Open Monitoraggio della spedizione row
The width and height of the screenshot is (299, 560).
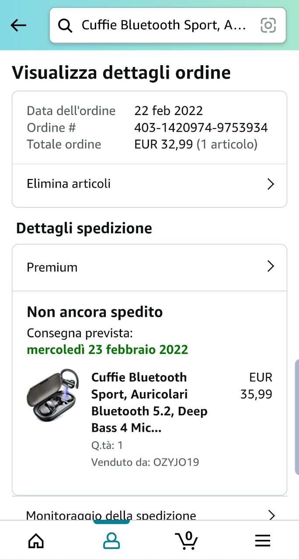pos(111,515)
